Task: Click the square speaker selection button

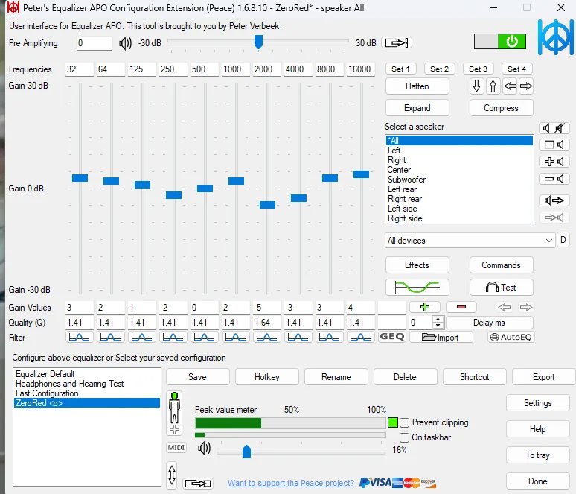Action: coord(554,145)
